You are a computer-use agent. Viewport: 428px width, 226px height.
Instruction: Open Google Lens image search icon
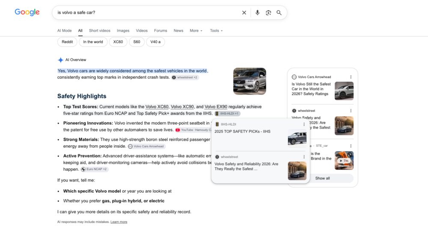[268, 12]
